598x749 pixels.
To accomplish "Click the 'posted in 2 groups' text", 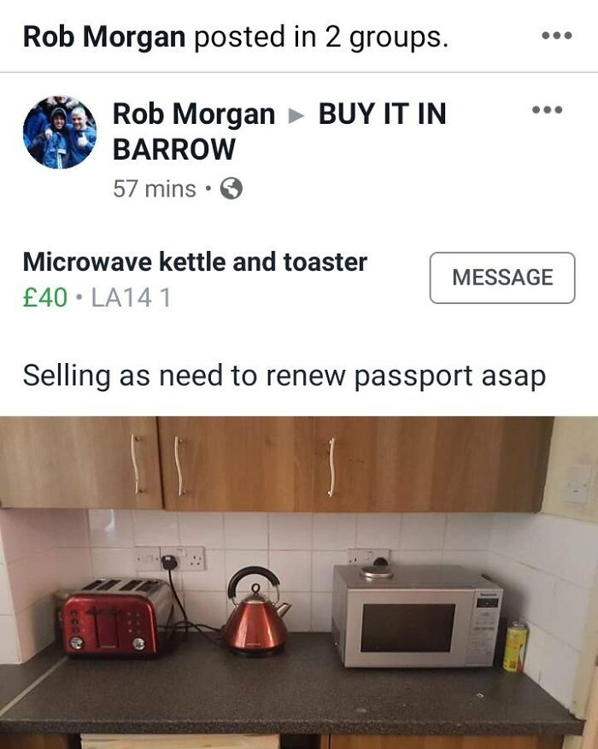I will (x=321, y=37).
